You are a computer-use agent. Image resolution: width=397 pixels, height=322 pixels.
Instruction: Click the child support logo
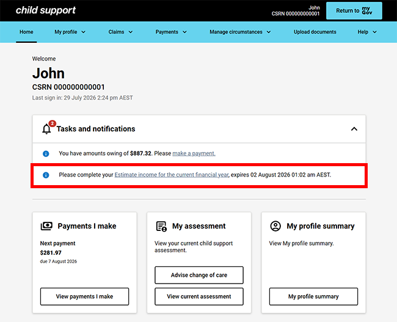pyautogui.click(x=46, y=10)
